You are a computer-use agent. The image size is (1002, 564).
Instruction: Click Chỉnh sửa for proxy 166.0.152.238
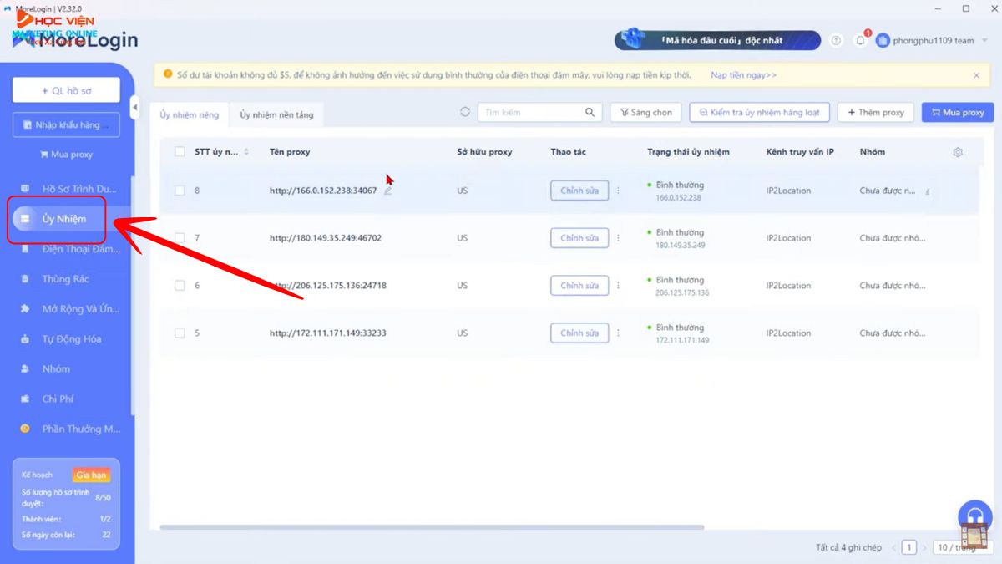click(x=579, y=191)
